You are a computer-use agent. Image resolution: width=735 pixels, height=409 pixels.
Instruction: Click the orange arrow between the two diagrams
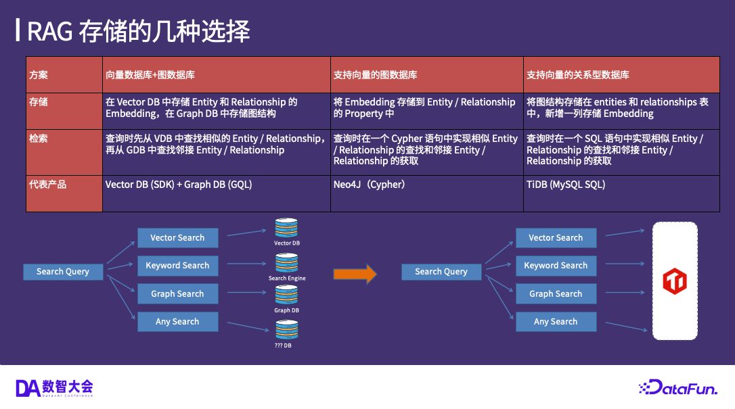[355, 274]
